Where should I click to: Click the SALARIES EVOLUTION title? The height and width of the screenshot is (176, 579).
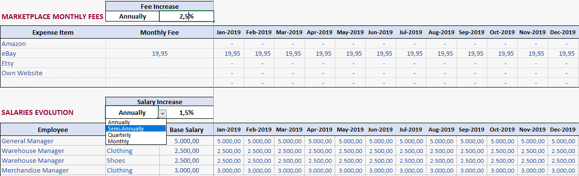pyautogui.click(x=37, y=112)
